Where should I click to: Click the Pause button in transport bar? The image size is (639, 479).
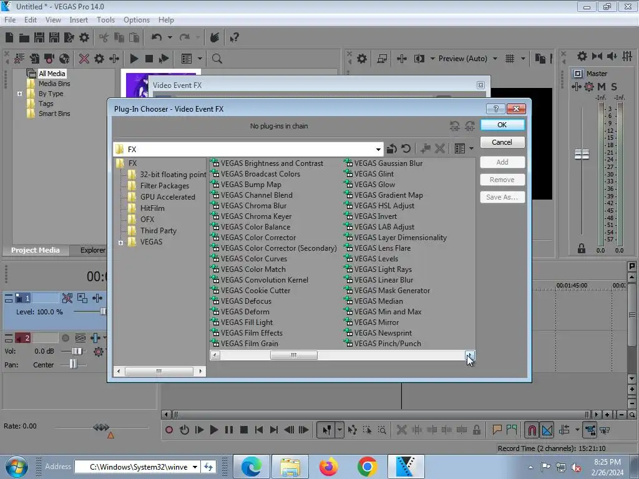(229, 430)
